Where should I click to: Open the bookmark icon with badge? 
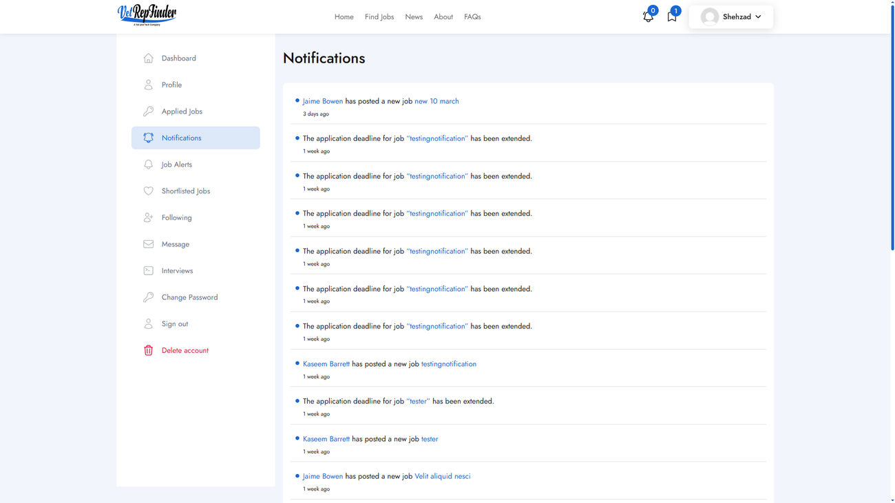[x=672, y=17]
